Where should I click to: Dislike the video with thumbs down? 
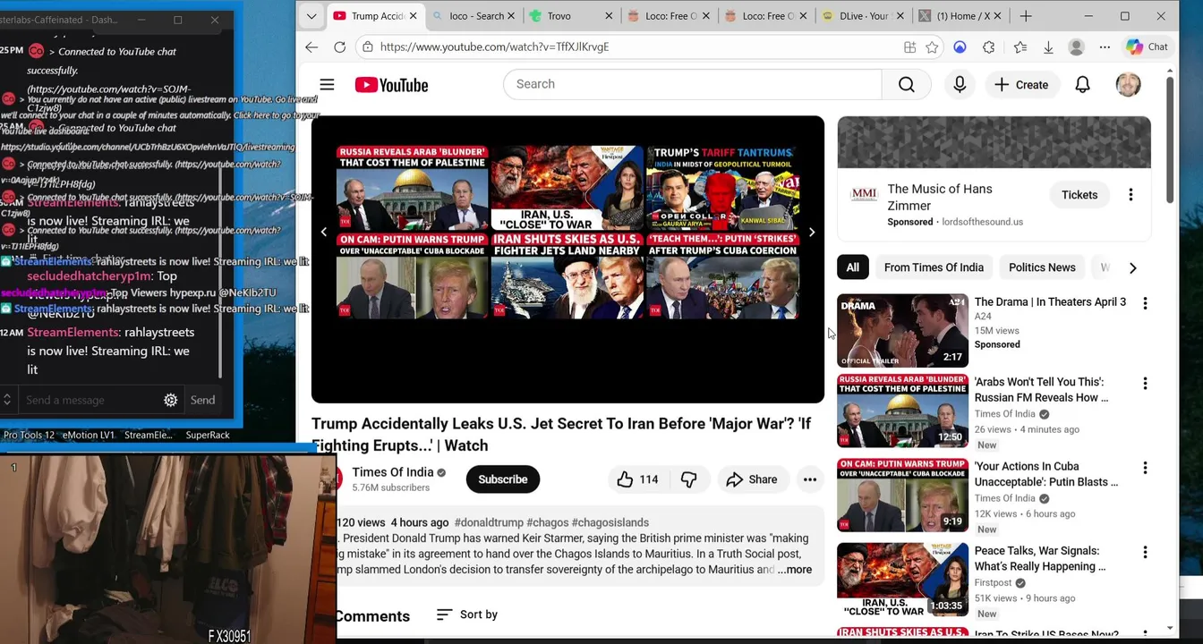click(688, 479)
